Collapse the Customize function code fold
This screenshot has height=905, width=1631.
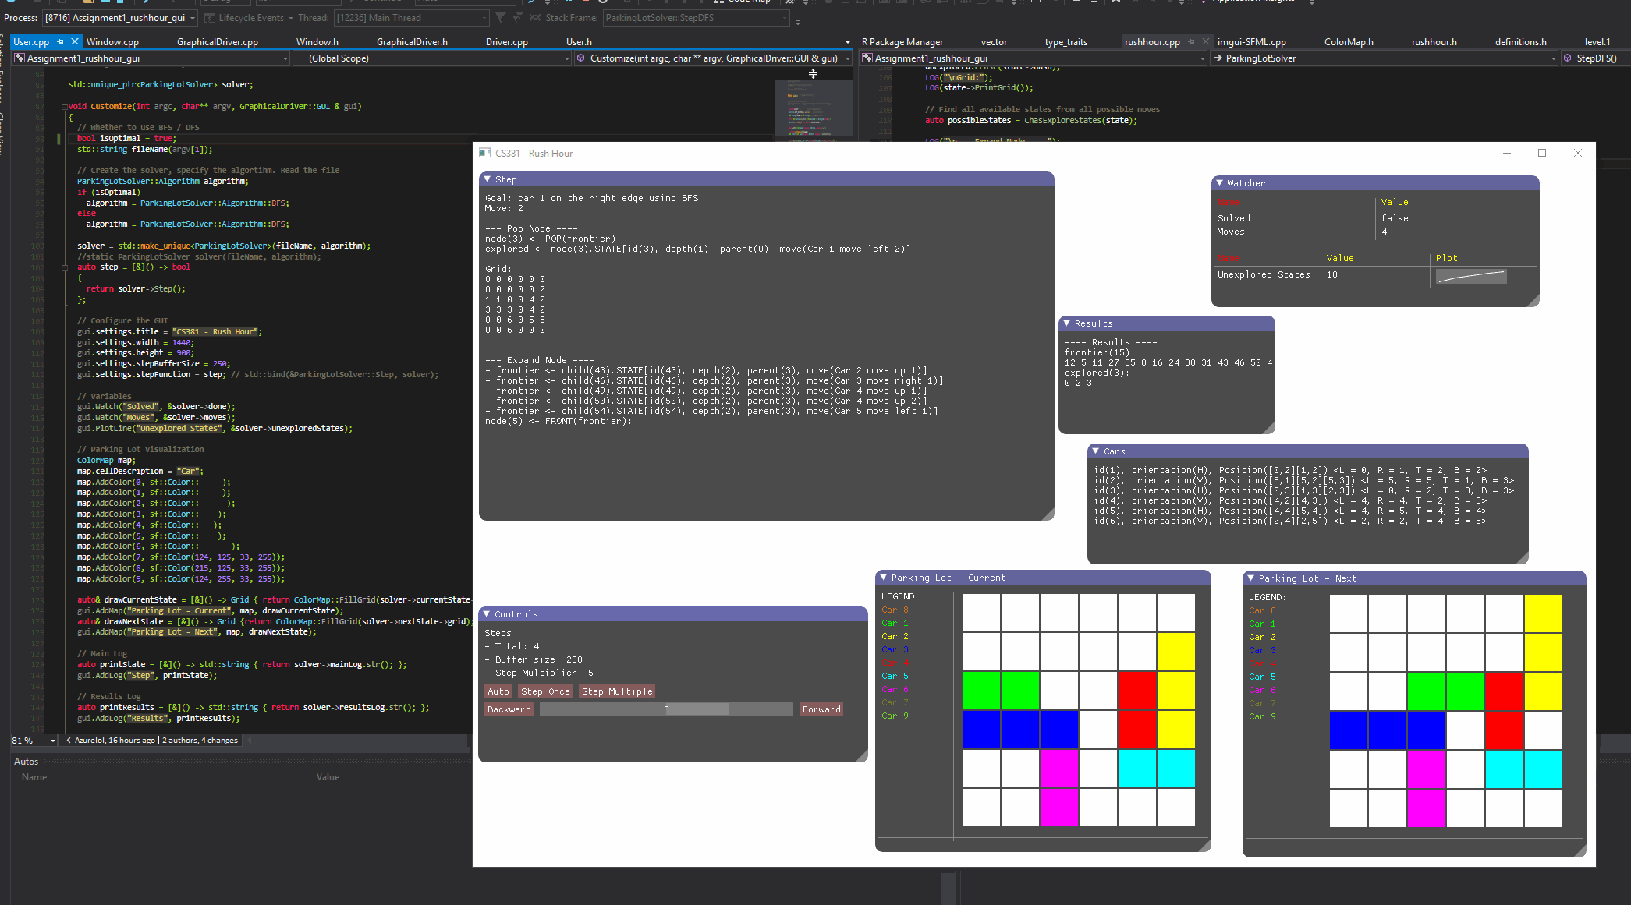[64, 107]
